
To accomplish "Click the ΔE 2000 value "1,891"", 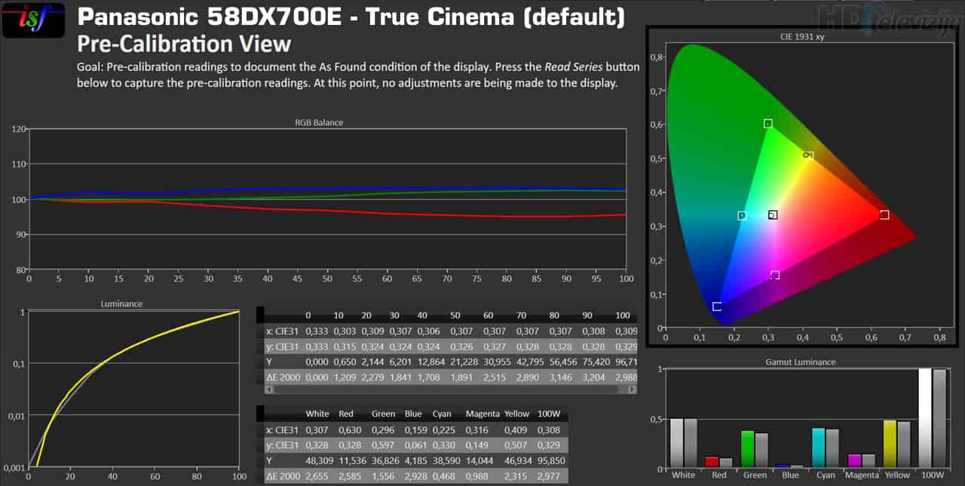I will [x=461, y=376].
